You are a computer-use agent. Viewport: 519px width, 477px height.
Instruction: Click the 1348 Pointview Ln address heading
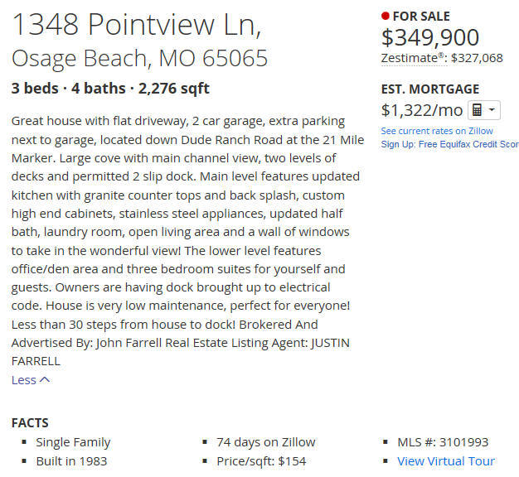pyautogui.click(x=136, y=24)
